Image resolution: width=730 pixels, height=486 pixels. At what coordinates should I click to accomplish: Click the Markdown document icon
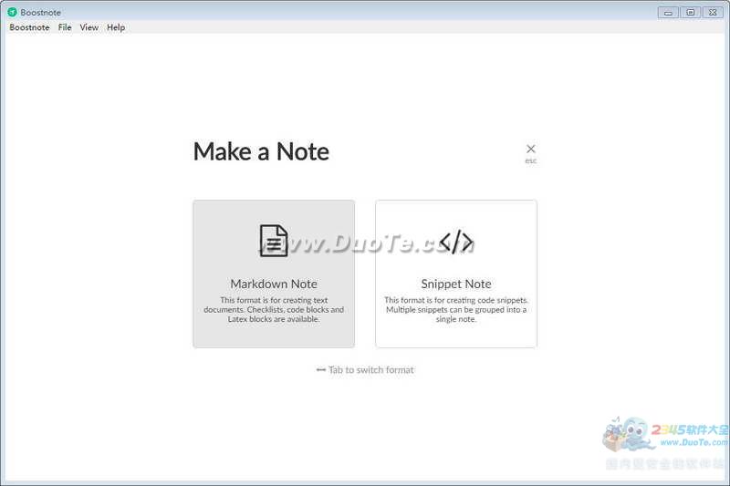pos(274,241)
